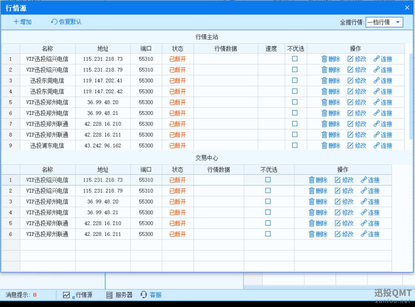Screen dimensions: 415x307
Task: Click the 交易中心 状态 column header
Action: pyautogui.click(x=178, y=170)
